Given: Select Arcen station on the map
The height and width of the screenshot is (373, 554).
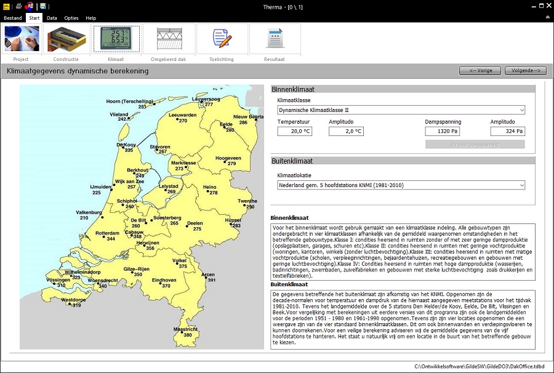Looking at the screenshot, I should click(208, 277).
